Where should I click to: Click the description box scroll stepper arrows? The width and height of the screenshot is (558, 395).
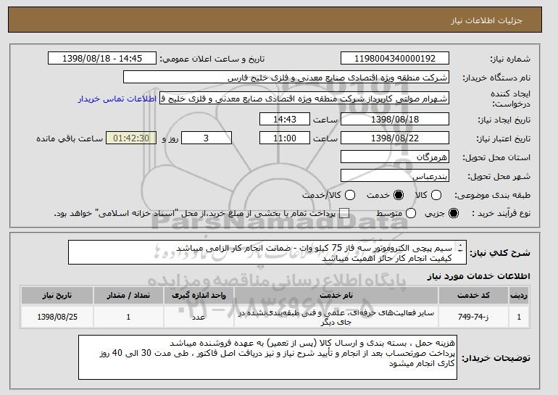460,248
